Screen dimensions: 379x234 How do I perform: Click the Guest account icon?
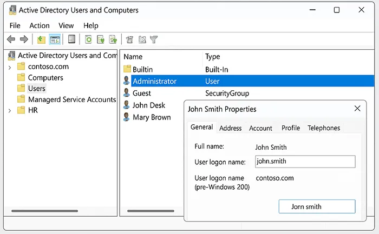[x=127, y=93]
